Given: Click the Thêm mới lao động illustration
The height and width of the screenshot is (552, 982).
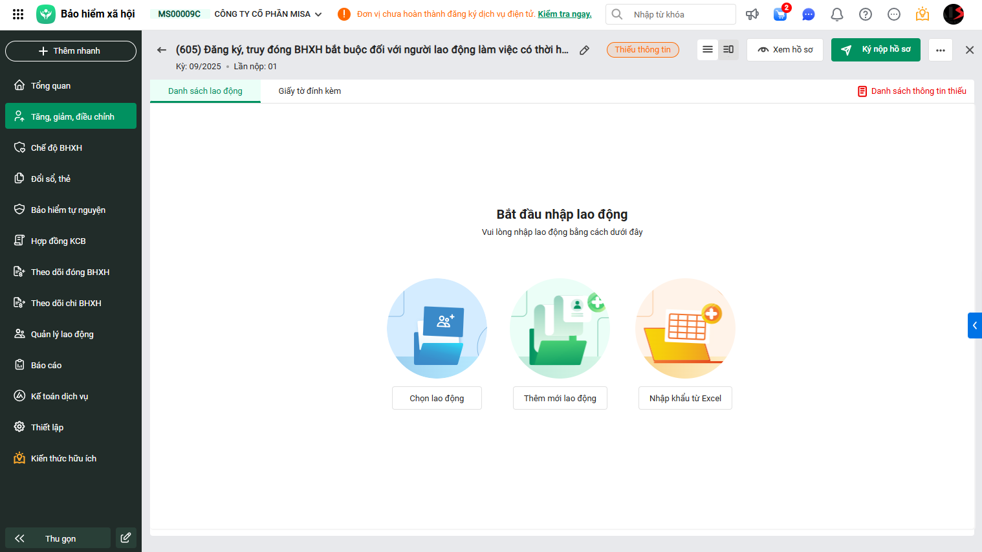Looking at the screenshot, I should point(560,328).
